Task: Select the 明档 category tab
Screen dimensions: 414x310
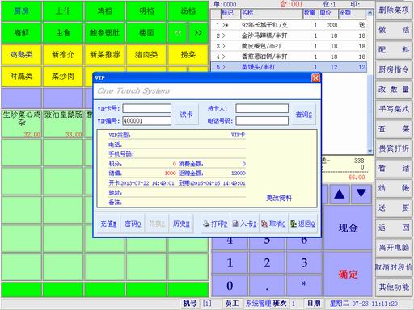Action: tap(146, 11)
